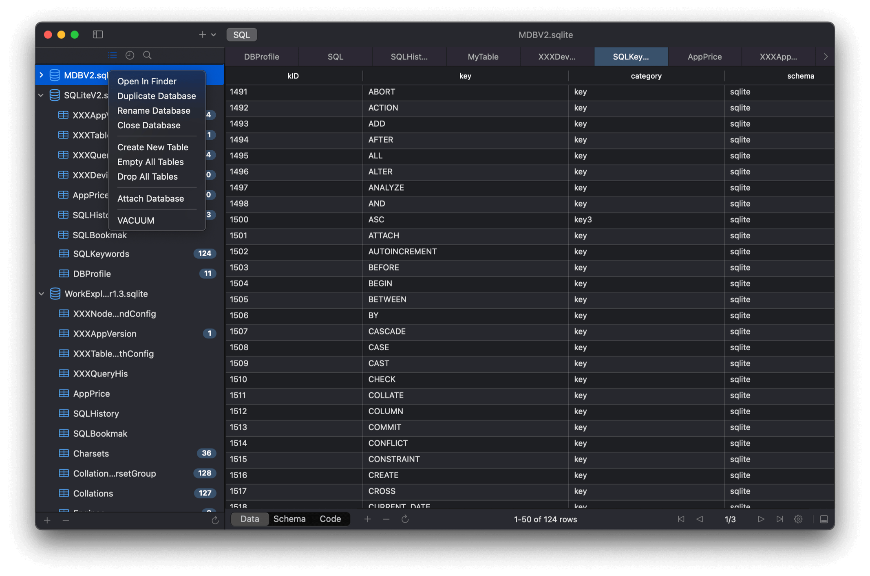Click the SQL button in title bar
This screenshot has width=870, height=576.
click(241, 35)
